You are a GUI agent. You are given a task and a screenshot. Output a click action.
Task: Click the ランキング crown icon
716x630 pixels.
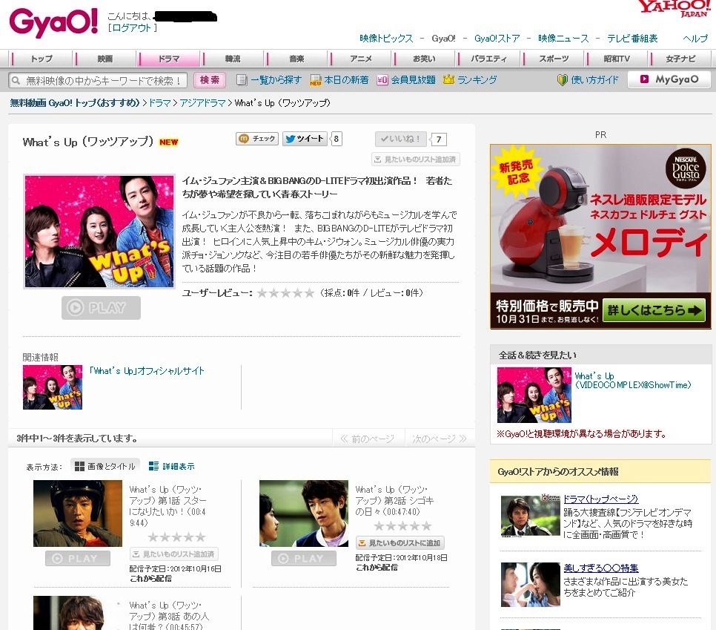pyautogui.click(x=449, y=79)
